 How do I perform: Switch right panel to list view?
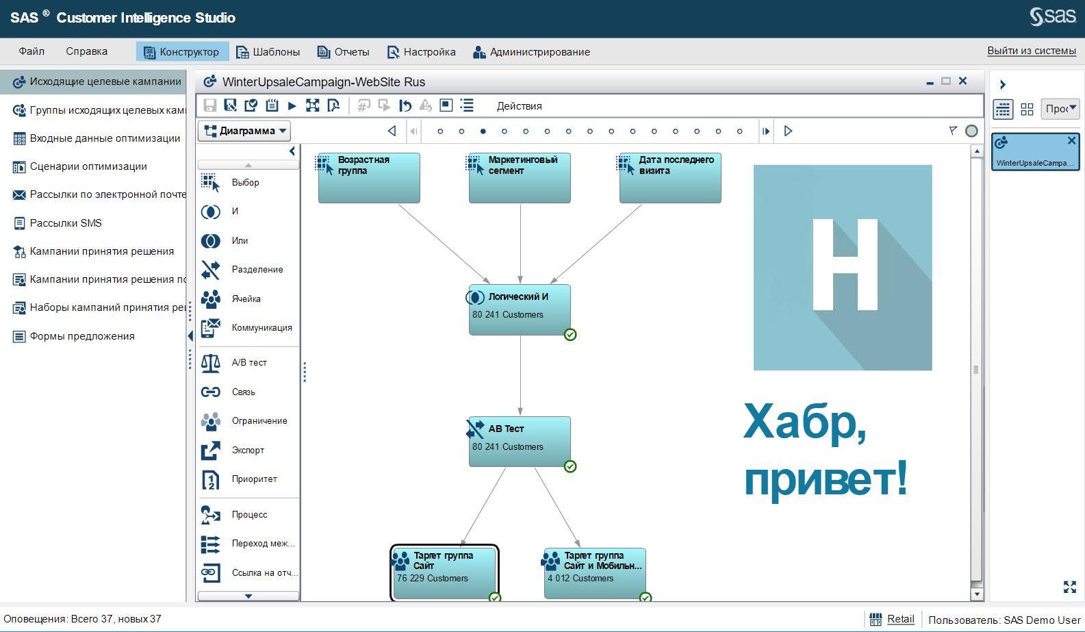point(1003,109)
